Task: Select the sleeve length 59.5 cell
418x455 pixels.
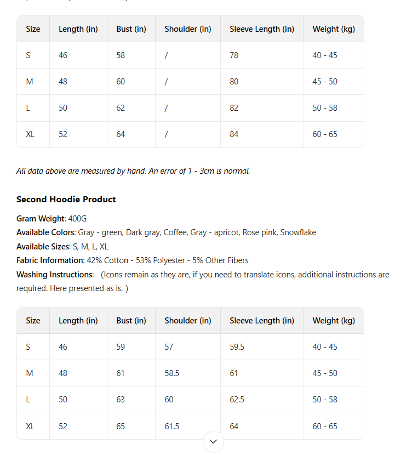Action: pos(237,347)
